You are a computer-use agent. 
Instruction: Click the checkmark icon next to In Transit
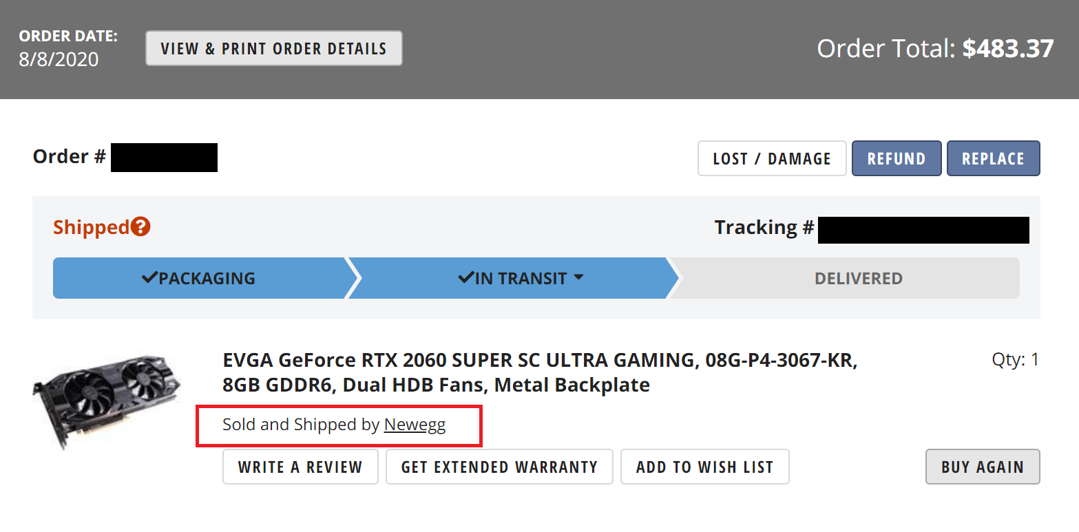tap(465, 278)
